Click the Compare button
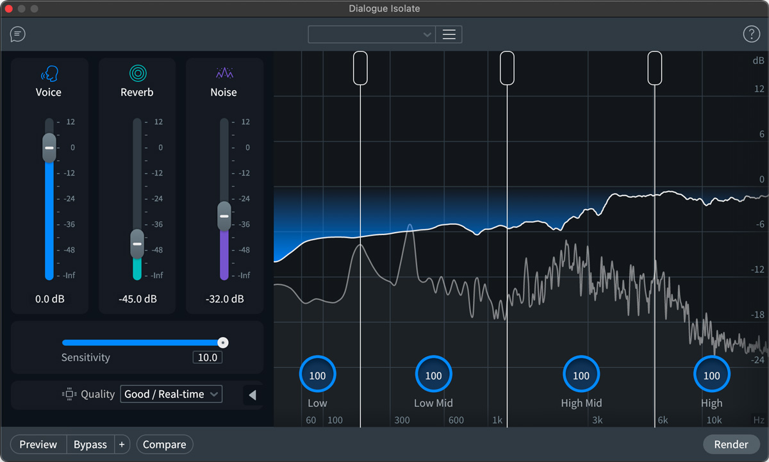769x462 pixels. coord(165,445)
